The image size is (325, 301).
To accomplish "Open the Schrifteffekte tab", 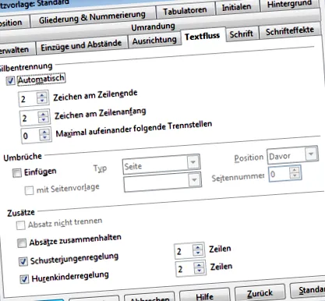I will tap(290, 31).
